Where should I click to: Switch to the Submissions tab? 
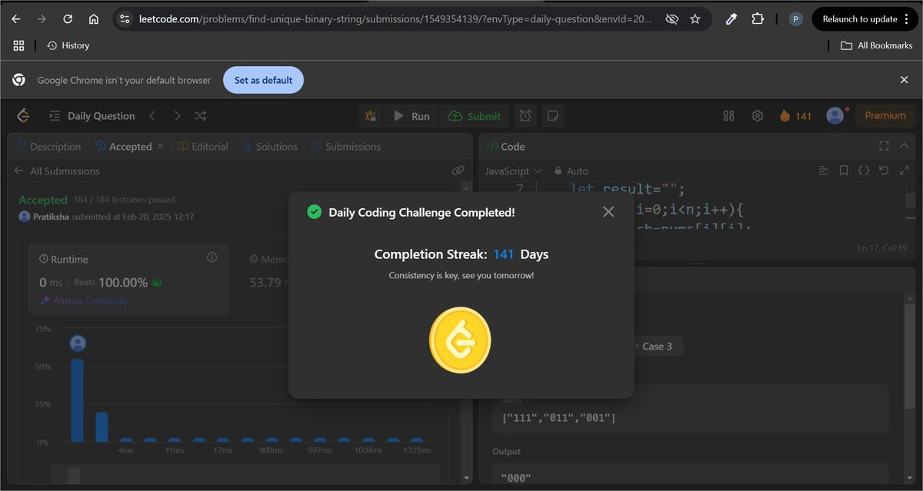click(346, 147)
